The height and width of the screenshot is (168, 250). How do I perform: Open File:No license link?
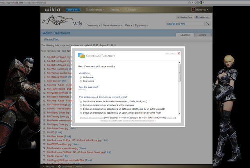(54, 156)
